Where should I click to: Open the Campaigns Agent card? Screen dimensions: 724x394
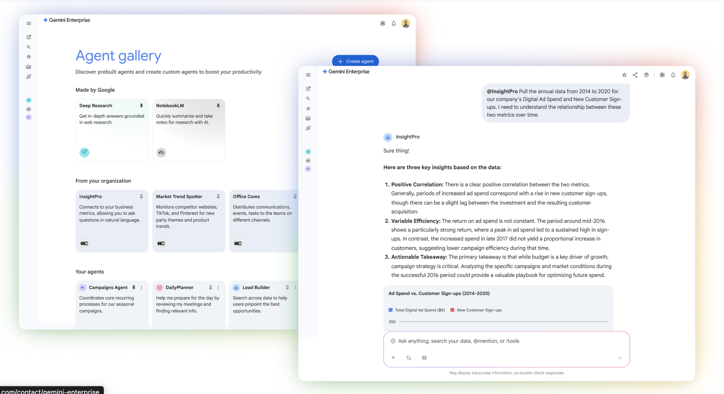[112, 305]
